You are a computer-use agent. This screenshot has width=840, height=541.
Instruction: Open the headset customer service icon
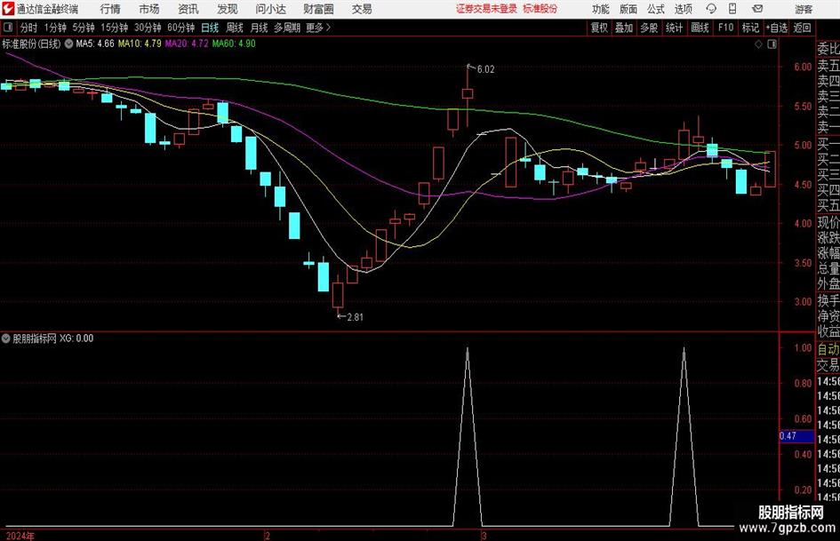pos(711,9)
